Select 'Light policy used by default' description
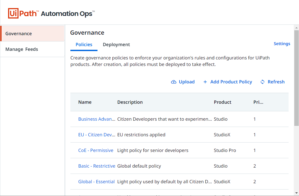Screen dimensions: 299x196 tap(164, 181)
